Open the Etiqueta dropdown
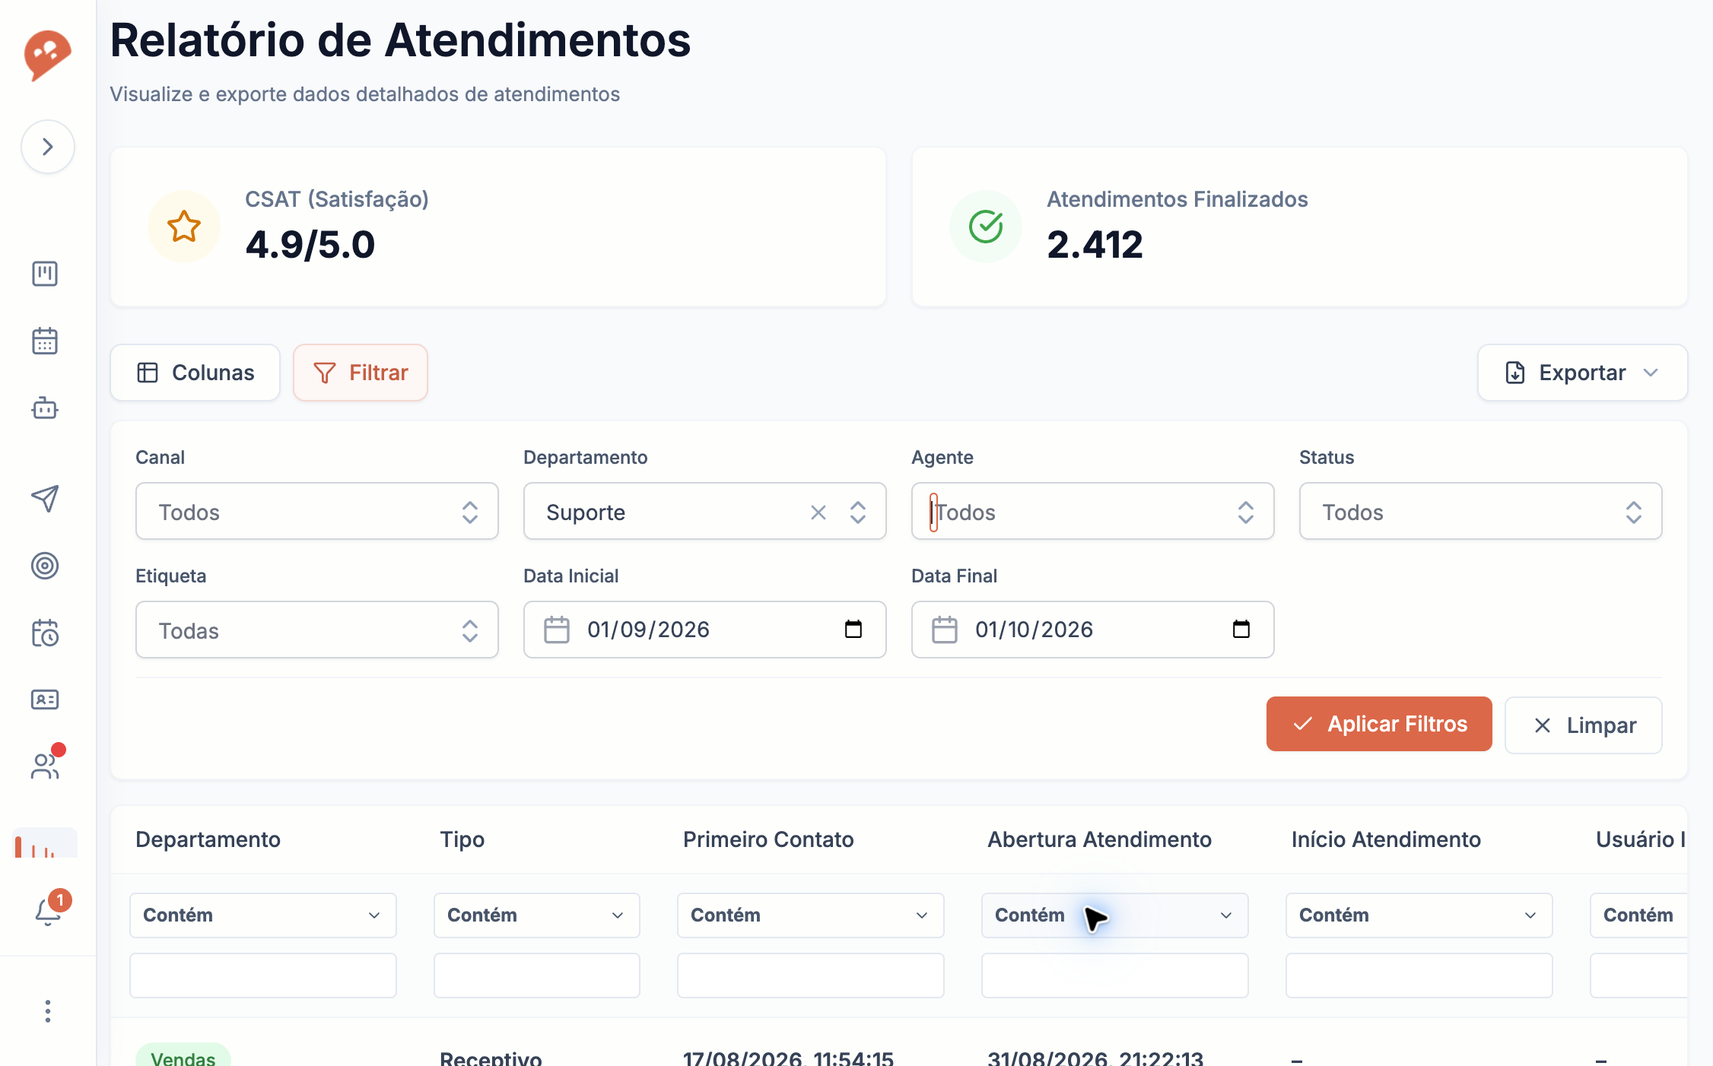This screenshot has width=1713, height=1066. pyautogui.click(x=317, y=630)
